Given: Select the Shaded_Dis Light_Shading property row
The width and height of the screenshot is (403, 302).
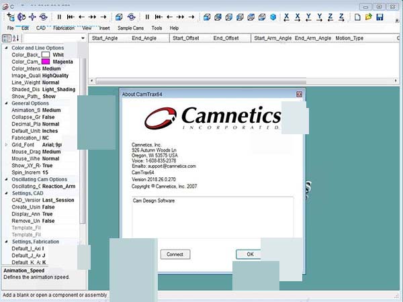Looking at the screenshot, I should click(x=40, y=89).
